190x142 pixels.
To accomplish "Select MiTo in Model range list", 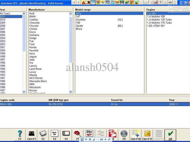I will click(109, 13).
